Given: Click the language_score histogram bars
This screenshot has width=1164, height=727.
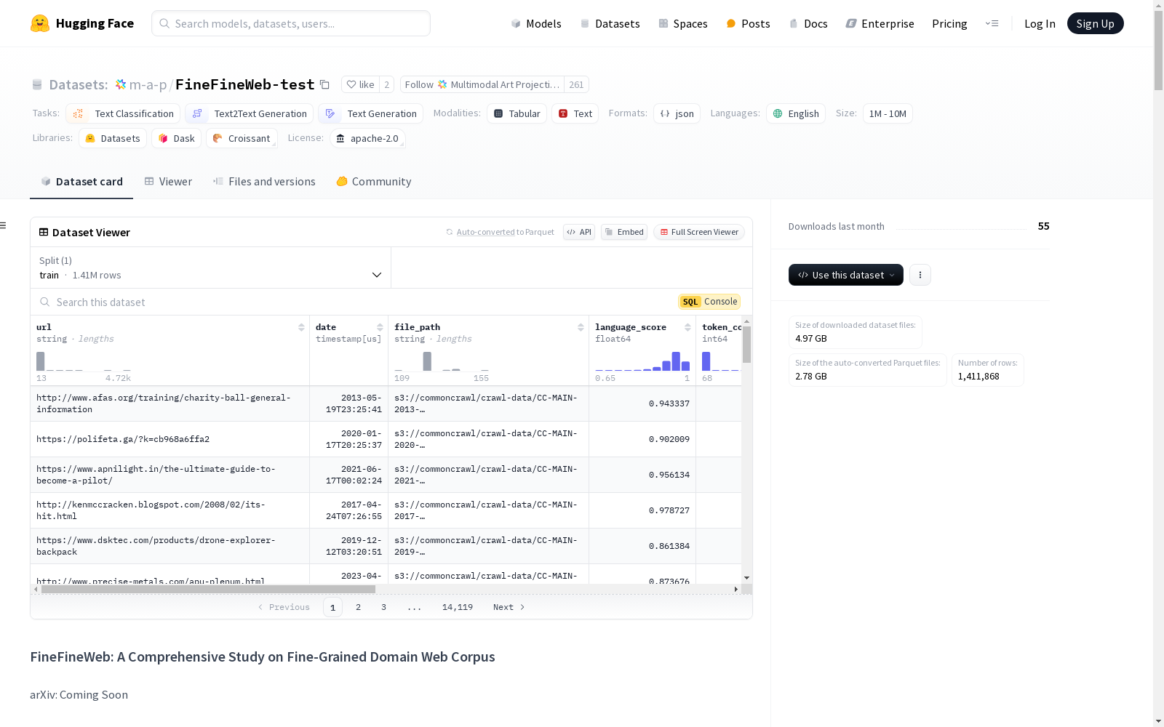Looking at the screenshot, I should click(642, 361).
